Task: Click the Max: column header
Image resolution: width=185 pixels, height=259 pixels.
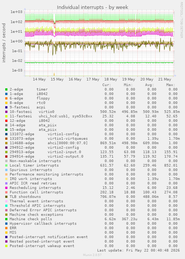Action: pyautogui.click(x=170, y=85)
